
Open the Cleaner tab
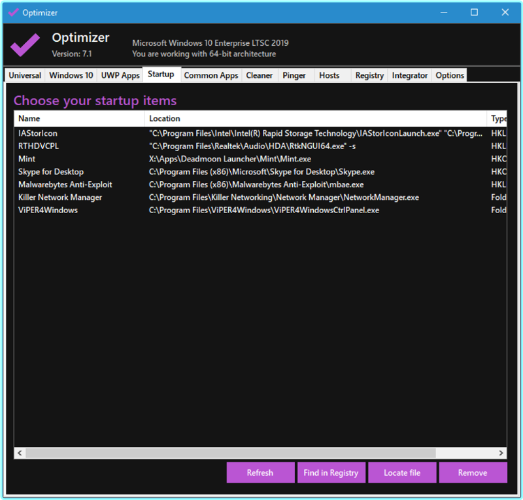pos(259,75)
